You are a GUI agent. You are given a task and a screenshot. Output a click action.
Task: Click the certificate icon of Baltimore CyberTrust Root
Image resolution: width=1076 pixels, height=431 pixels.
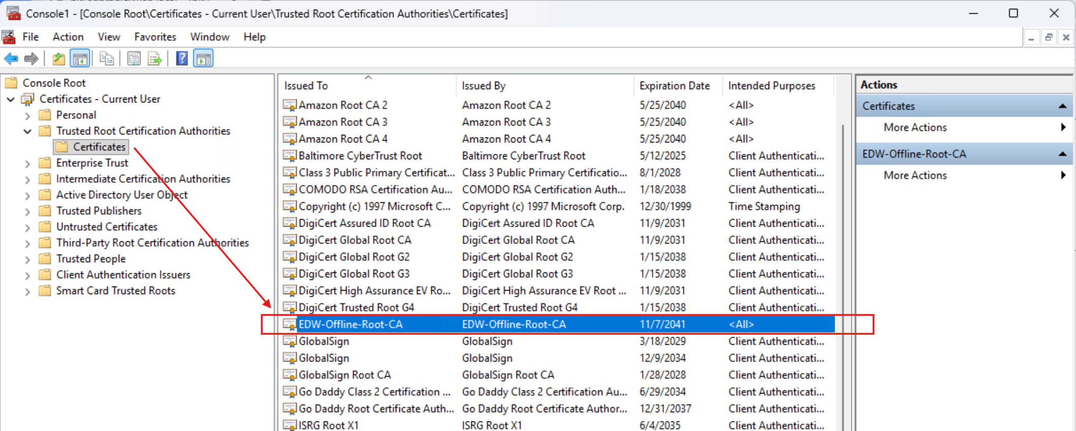(290, 156)
